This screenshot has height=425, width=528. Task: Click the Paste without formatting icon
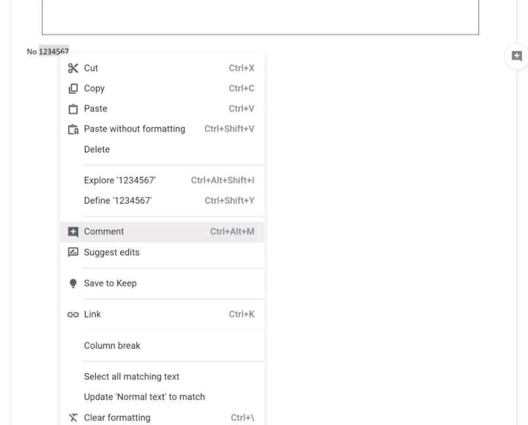pos(73,129)
